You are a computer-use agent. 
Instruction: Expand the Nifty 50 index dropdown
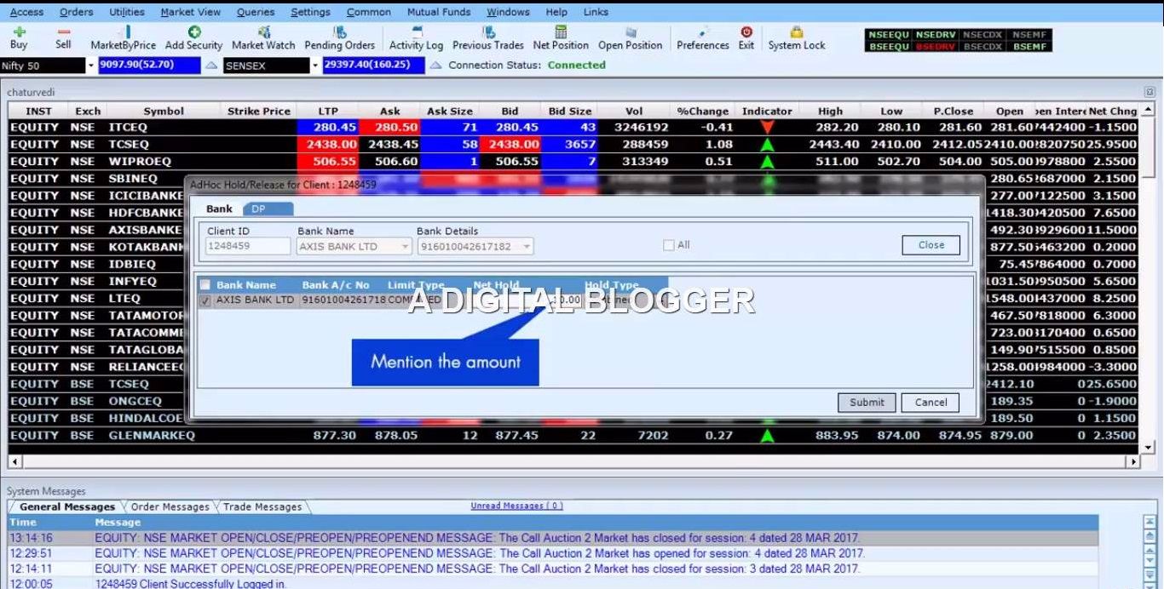tap(91, 66)
